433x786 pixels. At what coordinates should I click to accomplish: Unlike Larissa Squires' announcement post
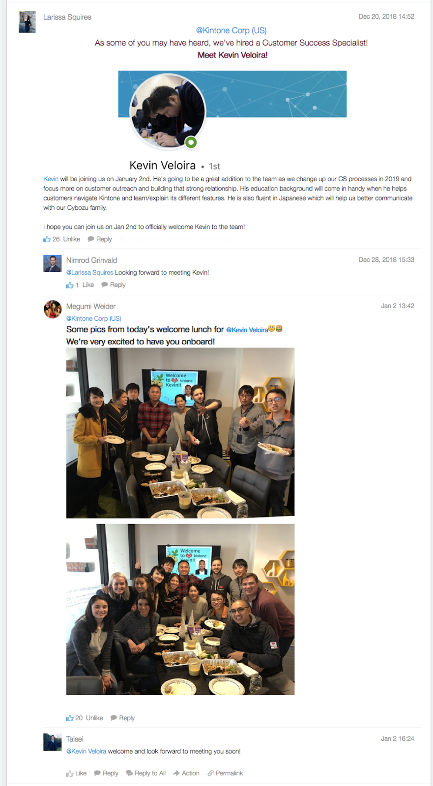point(71,239)
